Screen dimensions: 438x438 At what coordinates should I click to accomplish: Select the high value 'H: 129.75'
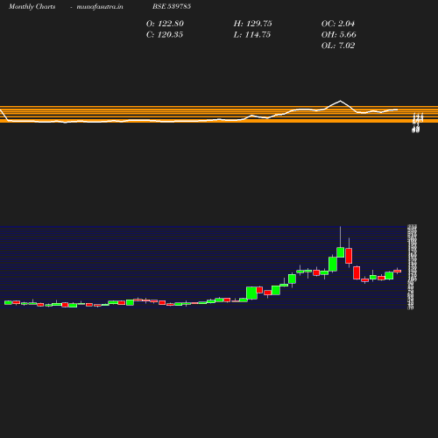(x=252, y=24)
